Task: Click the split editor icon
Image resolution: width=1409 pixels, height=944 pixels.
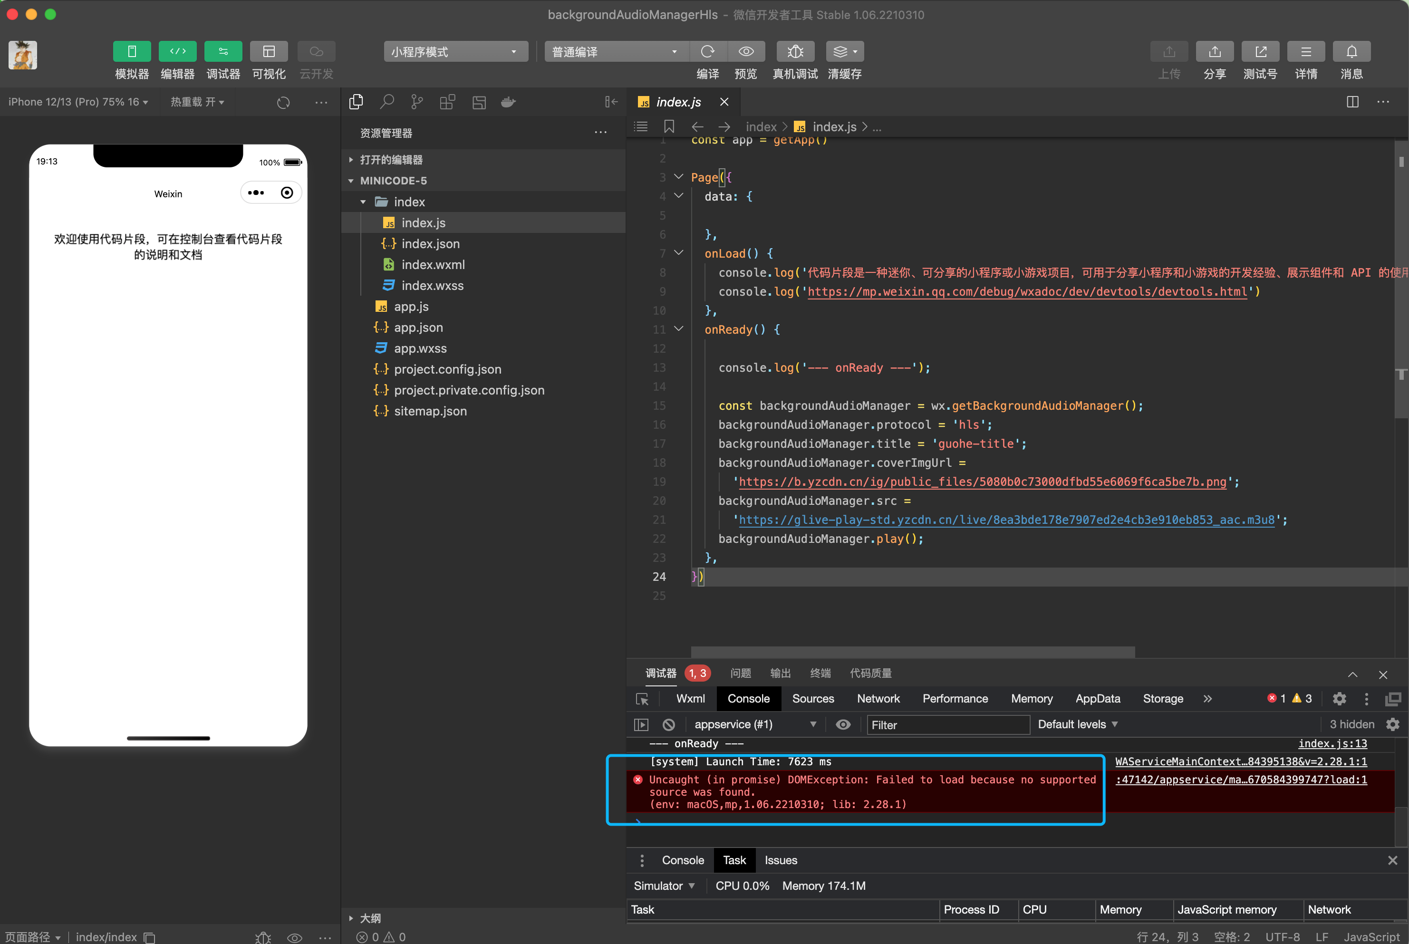Action: [1352, 102]
